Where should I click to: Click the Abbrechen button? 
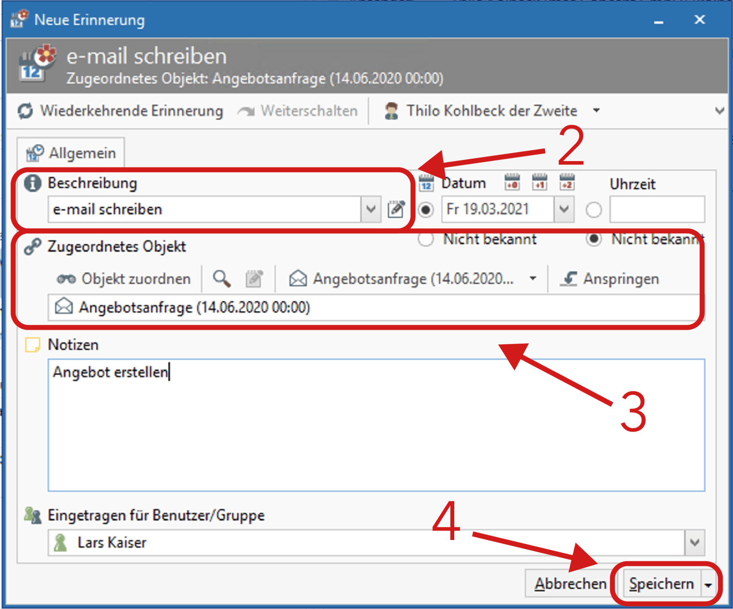570,583
